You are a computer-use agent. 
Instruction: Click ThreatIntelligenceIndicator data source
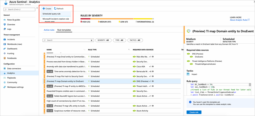(x=205, y=64)
